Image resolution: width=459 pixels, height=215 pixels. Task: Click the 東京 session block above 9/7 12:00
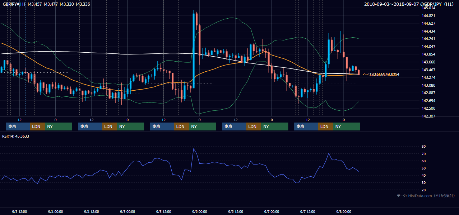(306, 126)
